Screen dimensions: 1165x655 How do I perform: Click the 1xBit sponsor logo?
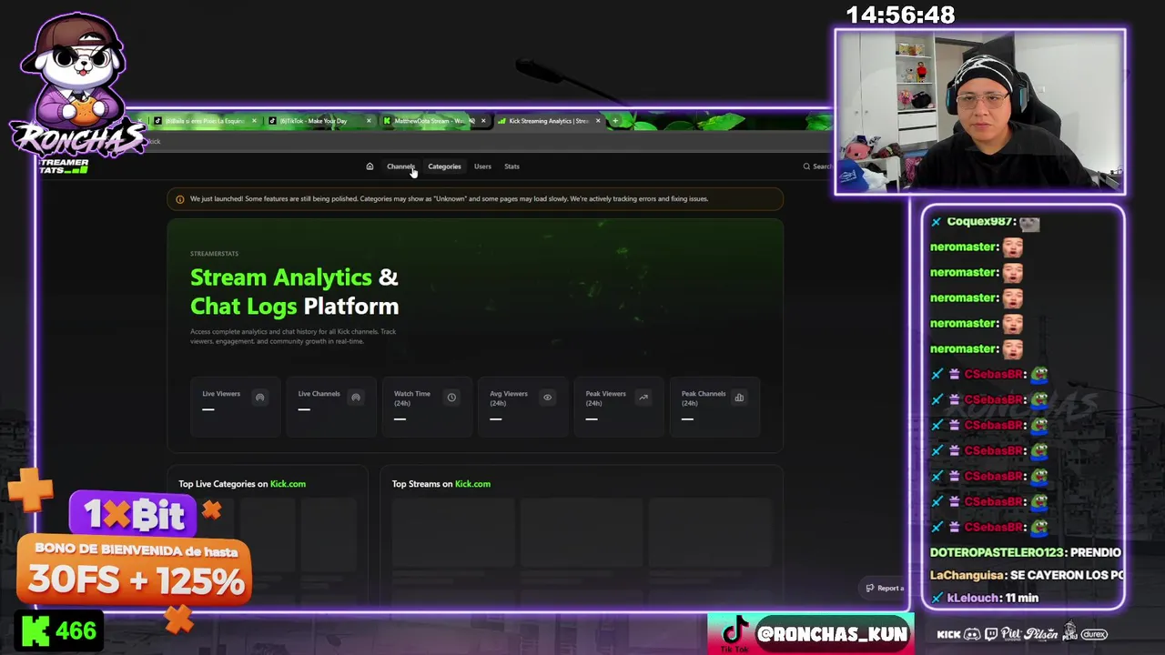(134, 515)
